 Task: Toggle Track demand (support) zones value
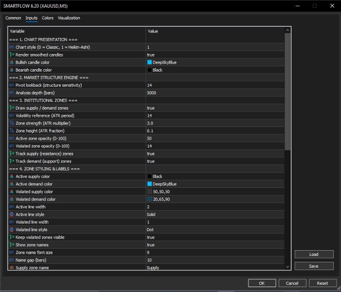coord(215,161)
